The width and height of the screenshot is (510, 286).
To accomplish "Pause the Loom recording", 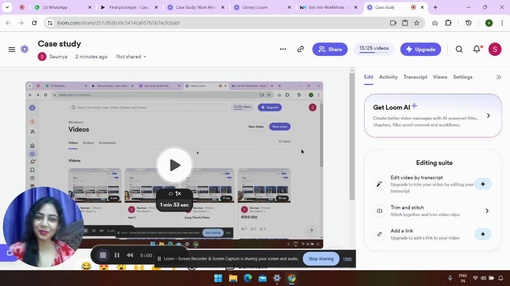I will pyautogui.click(x=117, y=255).
